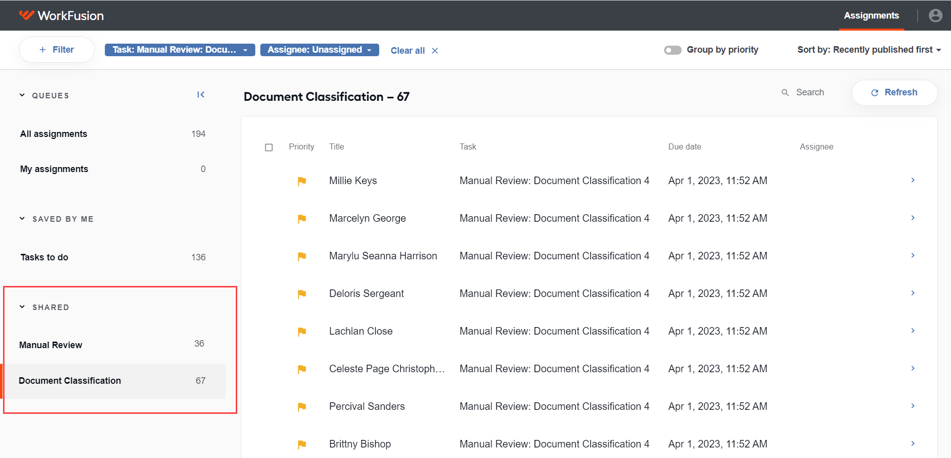Click the Assignee column header

coord(816,146)
